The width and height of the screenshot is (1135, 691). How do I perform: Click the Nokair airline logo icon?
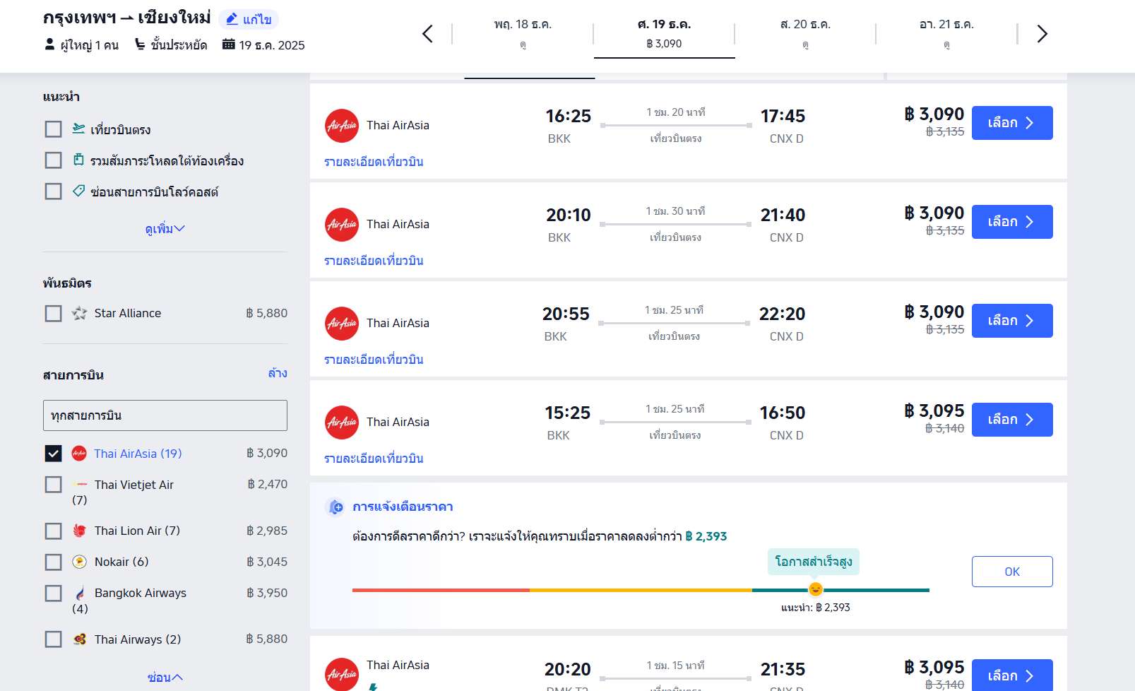[80, 562]
